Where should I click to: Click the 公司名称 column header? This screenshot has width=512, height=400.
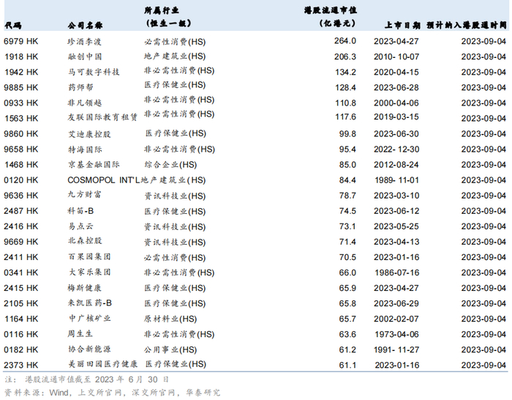tap(86, 26)
